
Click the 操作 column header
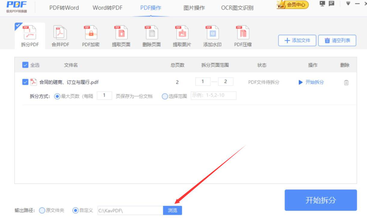[313, 65]
